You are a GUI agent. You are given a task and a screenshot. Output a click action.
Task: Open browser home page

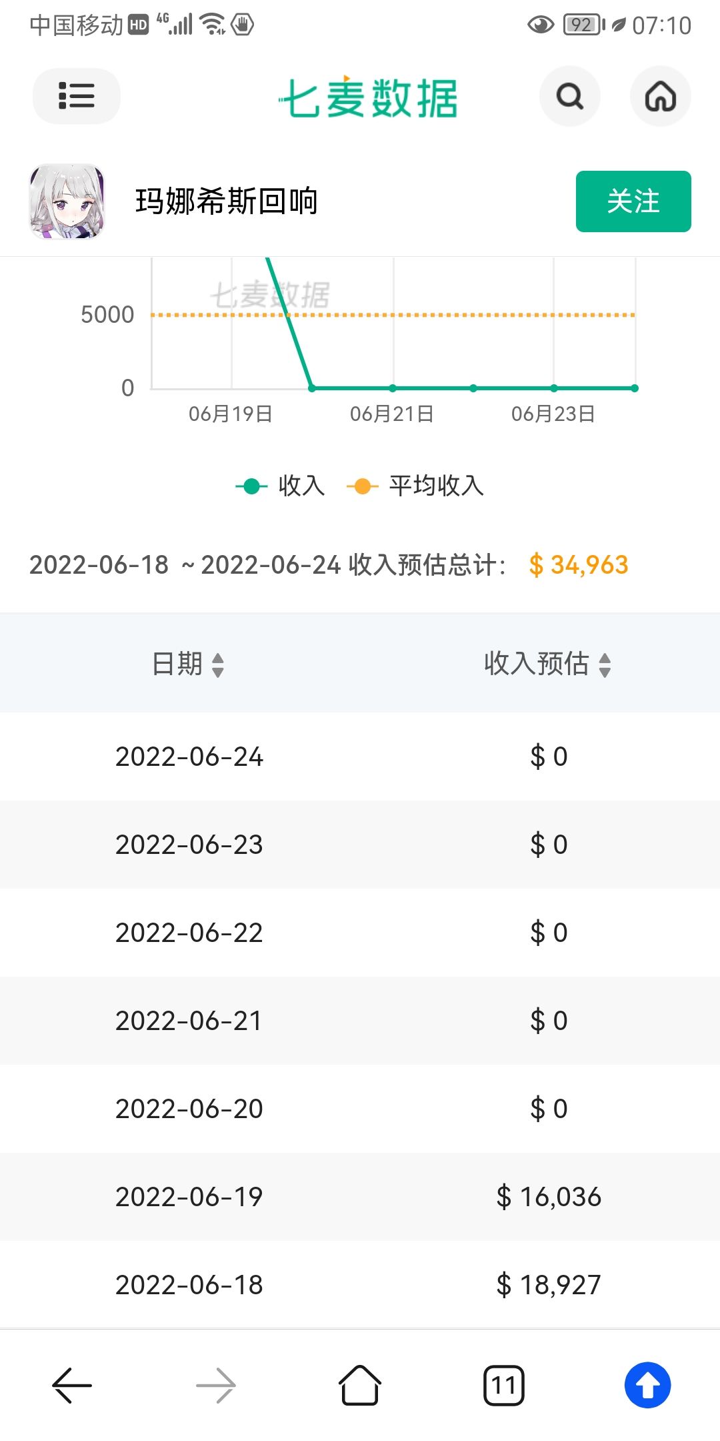click(360, 1386)
